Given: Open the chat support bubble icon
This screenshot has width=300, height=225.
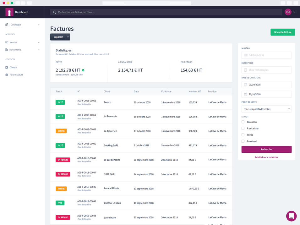Looking at the screenshot, I should [291, 216].
